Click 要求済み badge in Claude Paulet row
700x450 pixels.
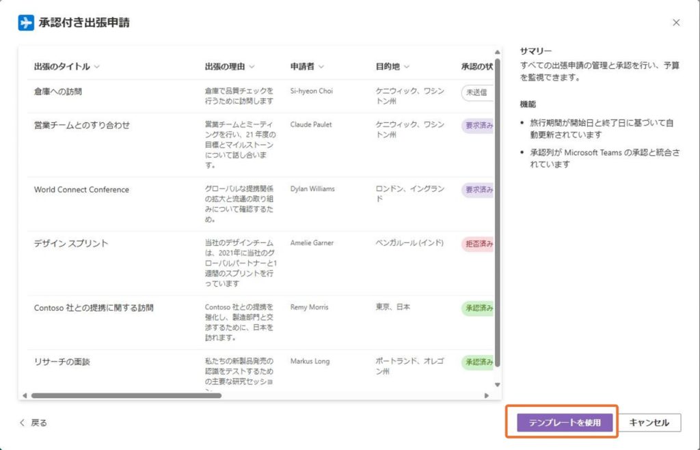pos(477,126)
